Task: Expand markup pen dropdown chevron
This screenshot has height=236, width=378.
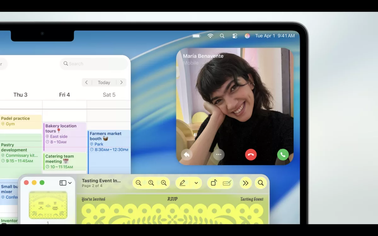Action: tap(196, 183)
